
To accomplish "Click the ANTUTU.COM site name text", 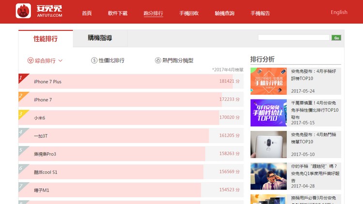I will click(x=49, y=15).
